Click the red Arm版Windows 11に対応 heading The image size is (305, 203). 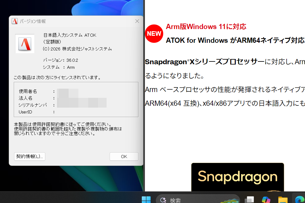point(206,27)
